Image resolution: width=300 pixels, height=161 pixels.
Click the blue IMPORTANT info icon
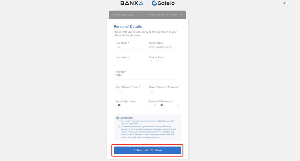[x=117, y=118]
